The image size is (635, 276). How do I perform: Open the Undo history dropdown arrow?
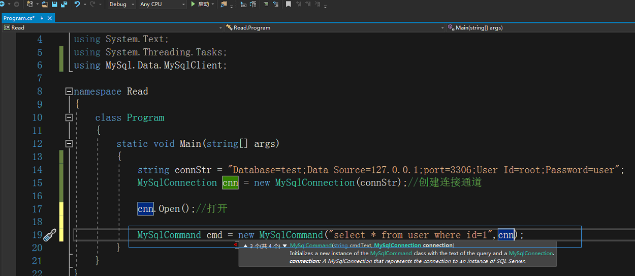[x=84, y=4]
